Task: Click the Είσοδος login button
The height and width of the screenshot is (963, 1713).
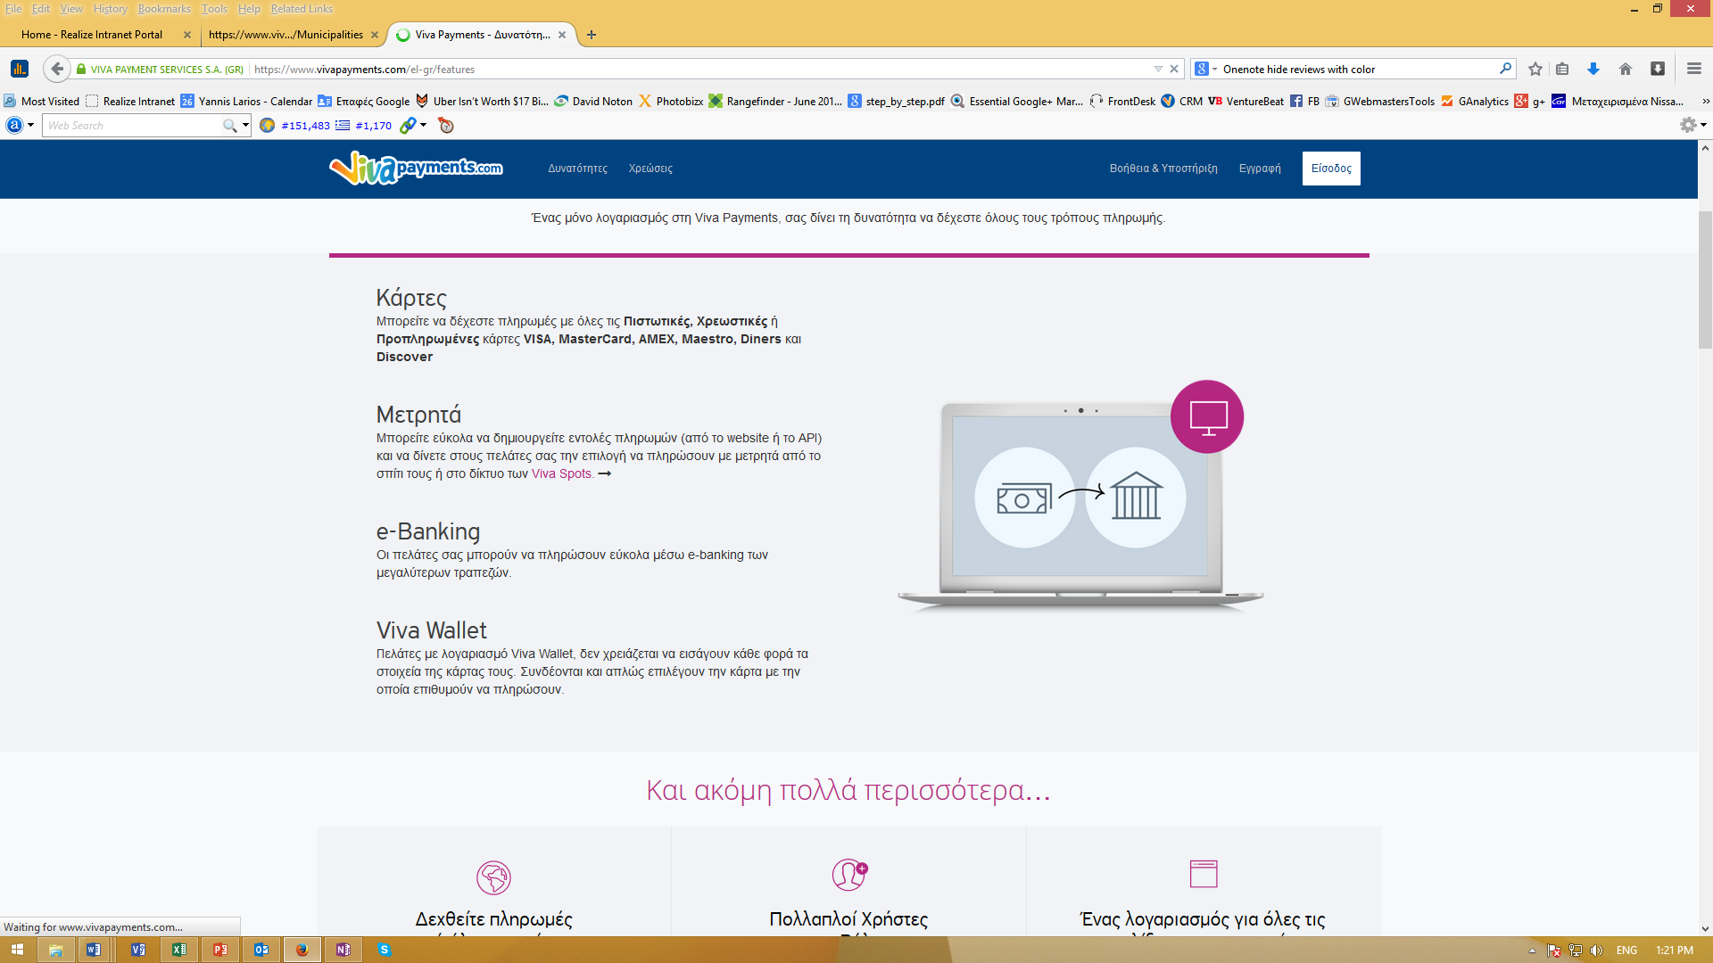Action: [1331, 169]
